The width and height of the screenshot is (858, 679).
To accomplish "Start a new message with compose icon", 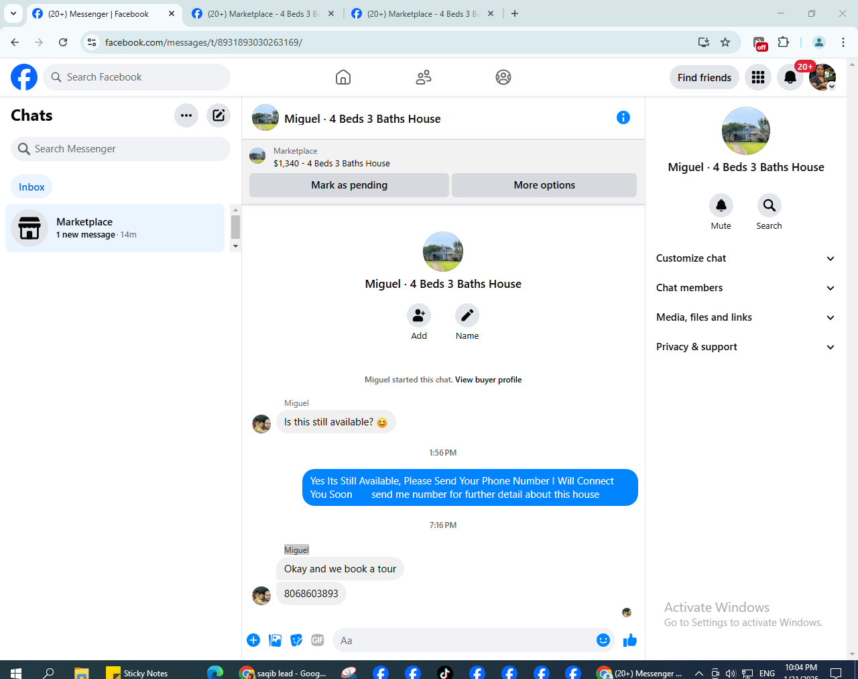I will [x=219, y=115].
